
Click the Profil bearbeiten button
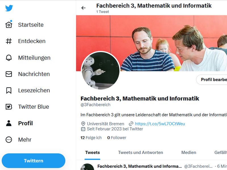coord(213,80)
